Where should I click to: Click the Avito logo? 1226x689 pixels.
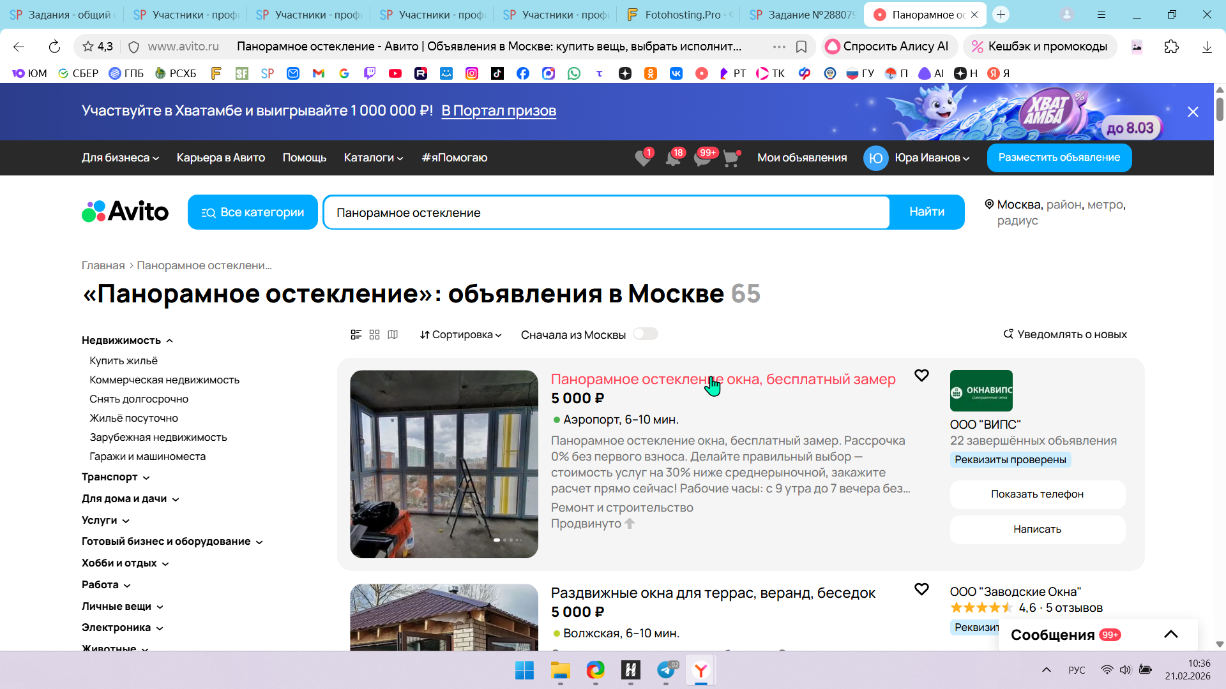(x=125, y=212)
